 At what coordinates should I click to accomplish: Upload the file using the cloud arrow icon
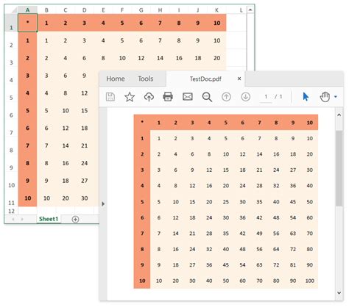[149, 97]
